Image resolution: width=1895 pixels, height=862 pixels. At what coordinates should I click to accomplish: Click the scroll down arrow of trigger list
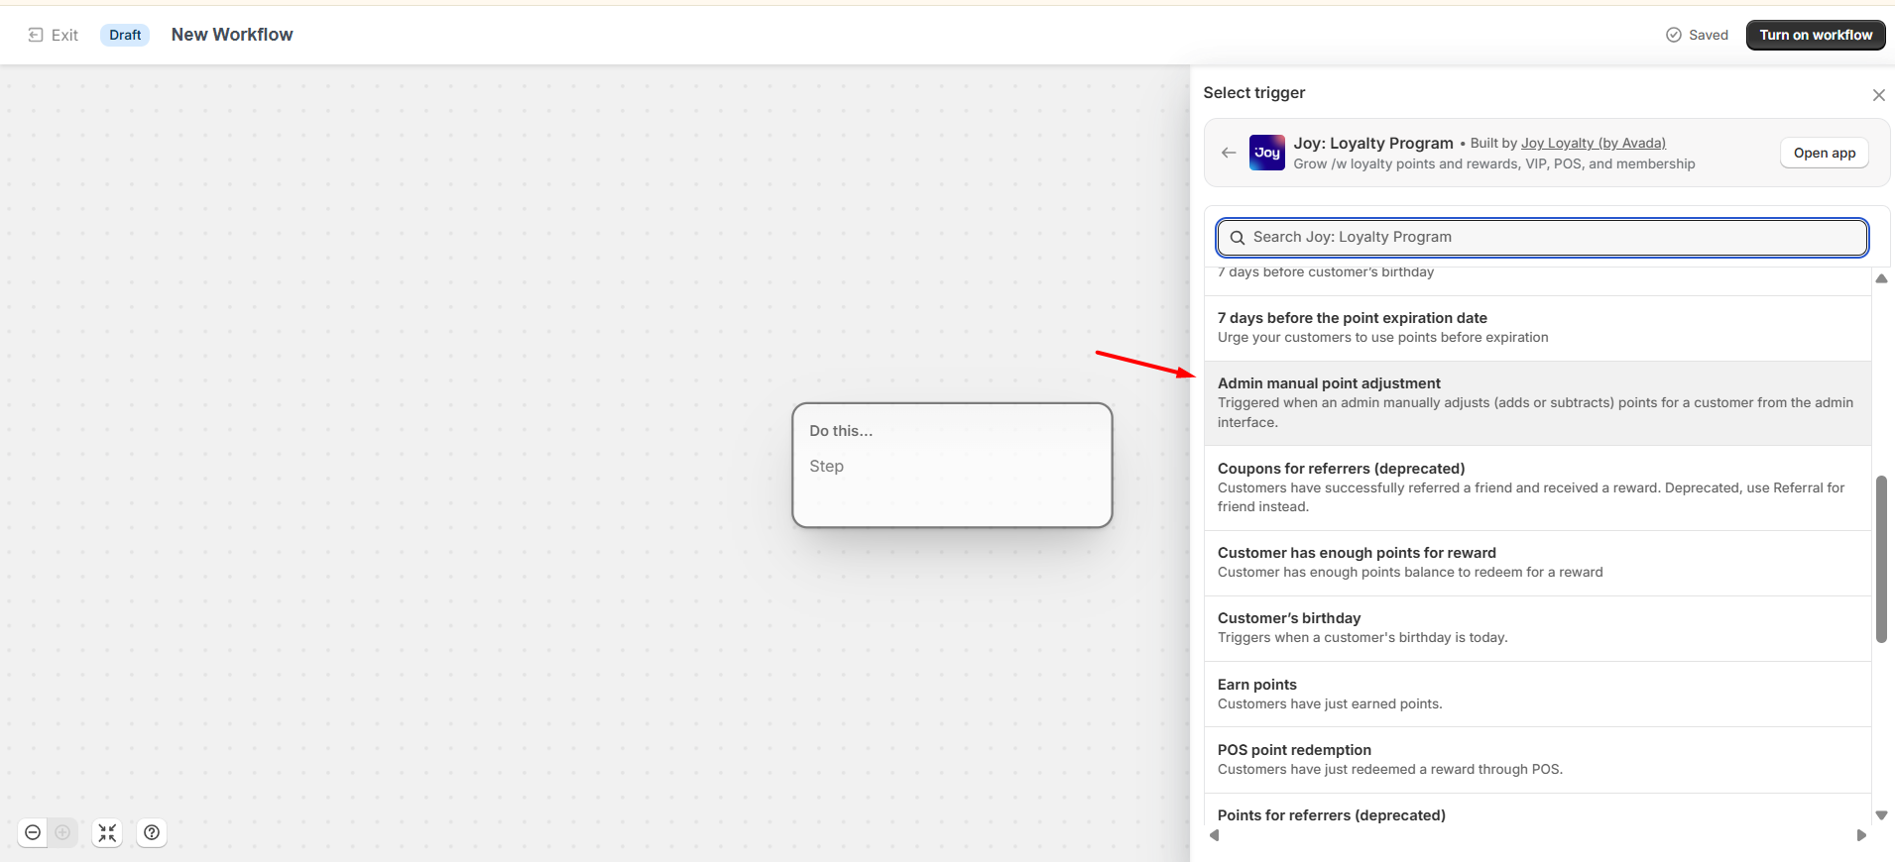[x=1881, y=815]
